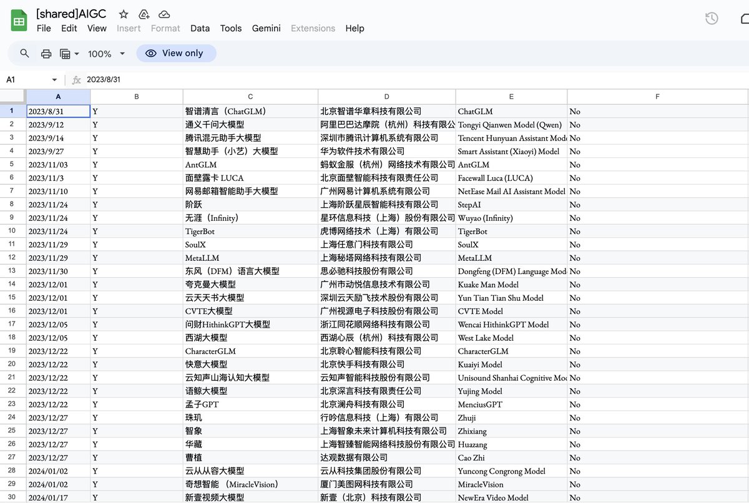Click the West Lake Model cell
Image resolution: width=749 pixels, height=503 pixels.
click(x=511, y=338)
